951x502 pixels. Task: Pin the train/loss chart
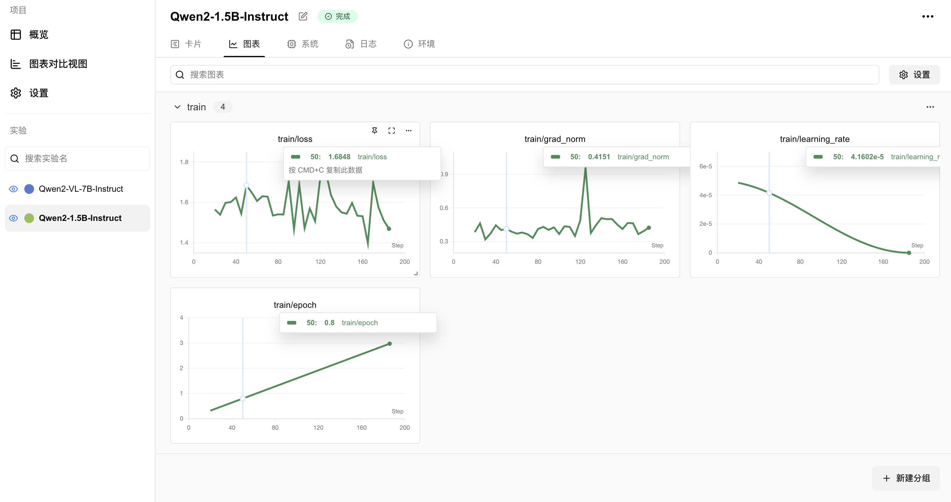point(374,131)
